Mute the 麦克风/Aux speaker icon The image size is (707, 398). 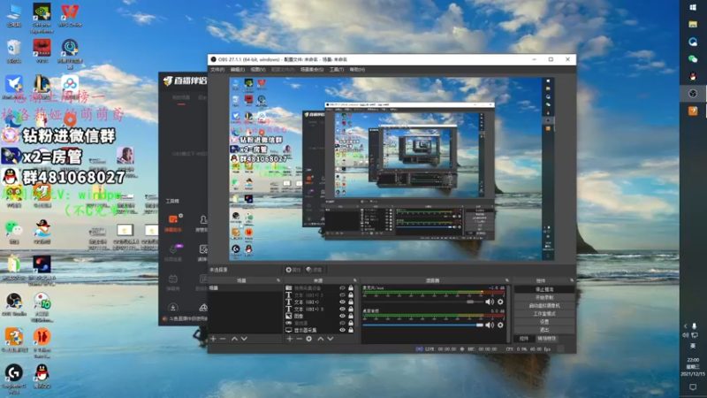(490, 302)
